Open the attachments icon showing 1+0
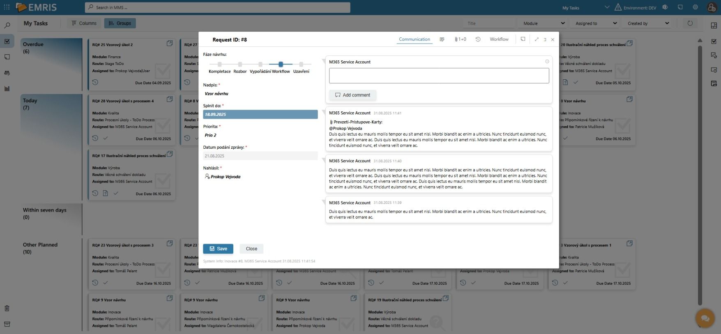This screenshot has width=721, height=334. [460, 39]
